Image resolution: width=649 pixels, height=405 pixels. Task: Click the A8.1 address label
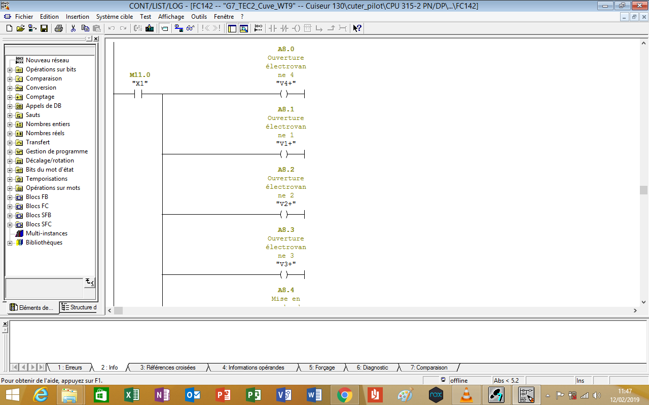[286, 109]
